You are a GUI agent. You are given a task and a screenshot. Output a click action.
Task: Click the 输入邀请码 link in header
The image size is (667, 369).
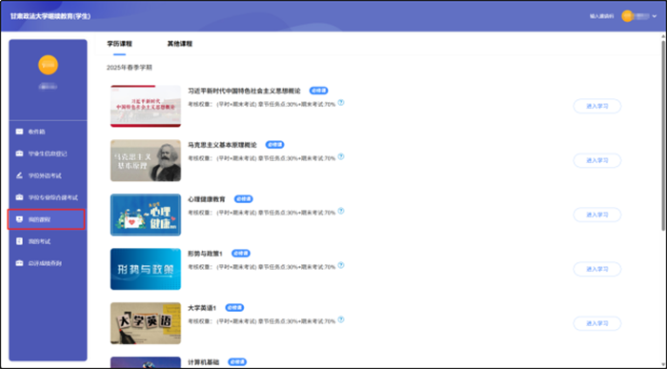[x=601, y=16]
